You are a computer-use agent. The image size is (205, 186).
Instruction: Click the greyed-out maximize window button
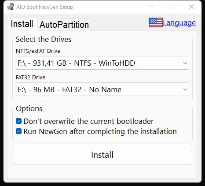point(171,7)
